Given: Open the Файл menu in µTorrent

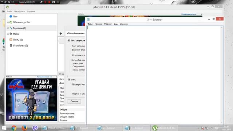Looking at the screenshot, I should tap(9, 11).
